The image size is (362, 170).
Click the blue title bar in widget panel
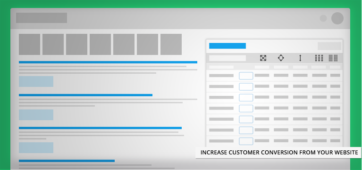[227, 46]
